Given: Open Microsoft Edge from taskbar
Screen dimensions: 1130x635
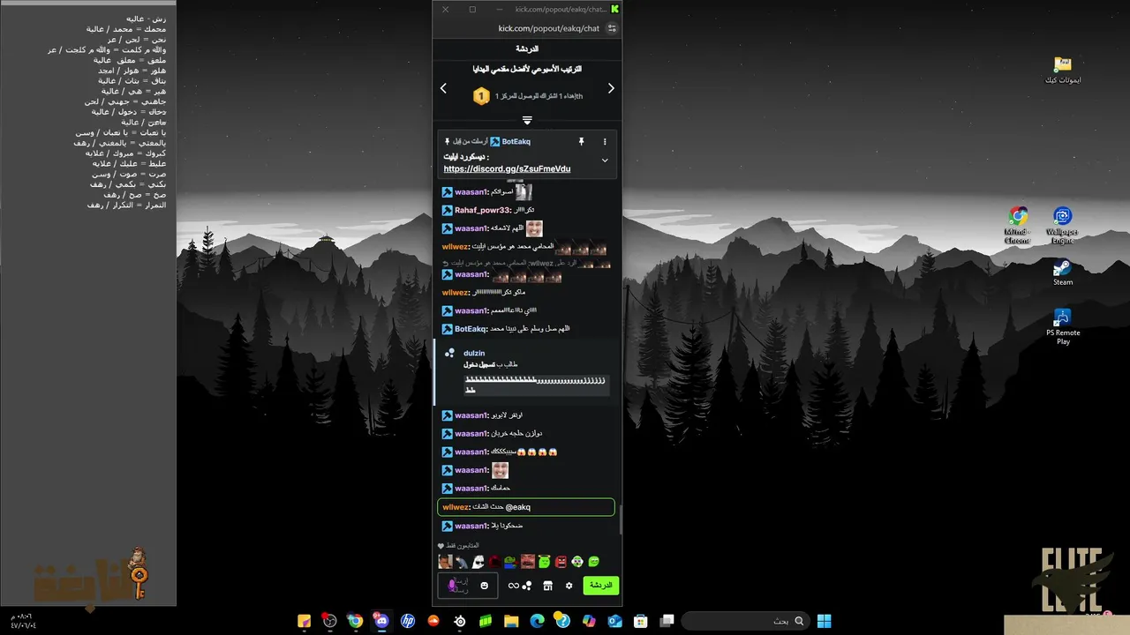Looking at the screenshot, I should (x=537, y=621).
